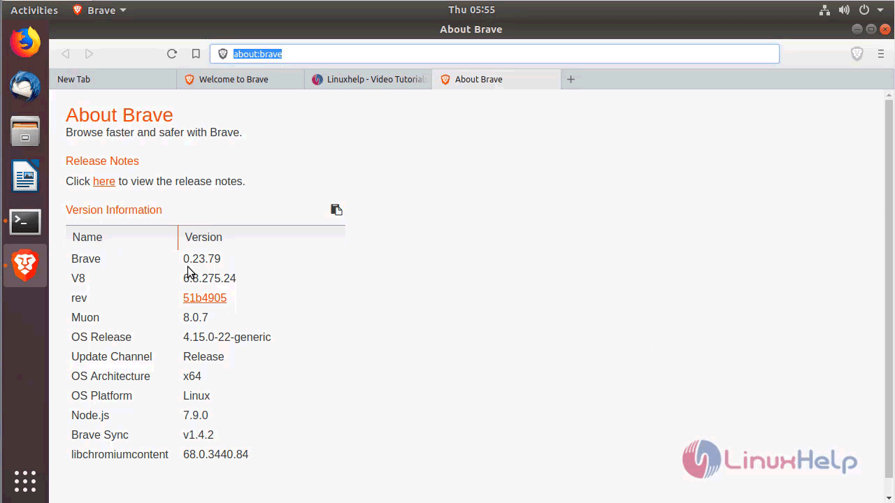
Task: Switch to the Welcome to Brave tab
Action: pyautogui.click(x=241, y=79)
